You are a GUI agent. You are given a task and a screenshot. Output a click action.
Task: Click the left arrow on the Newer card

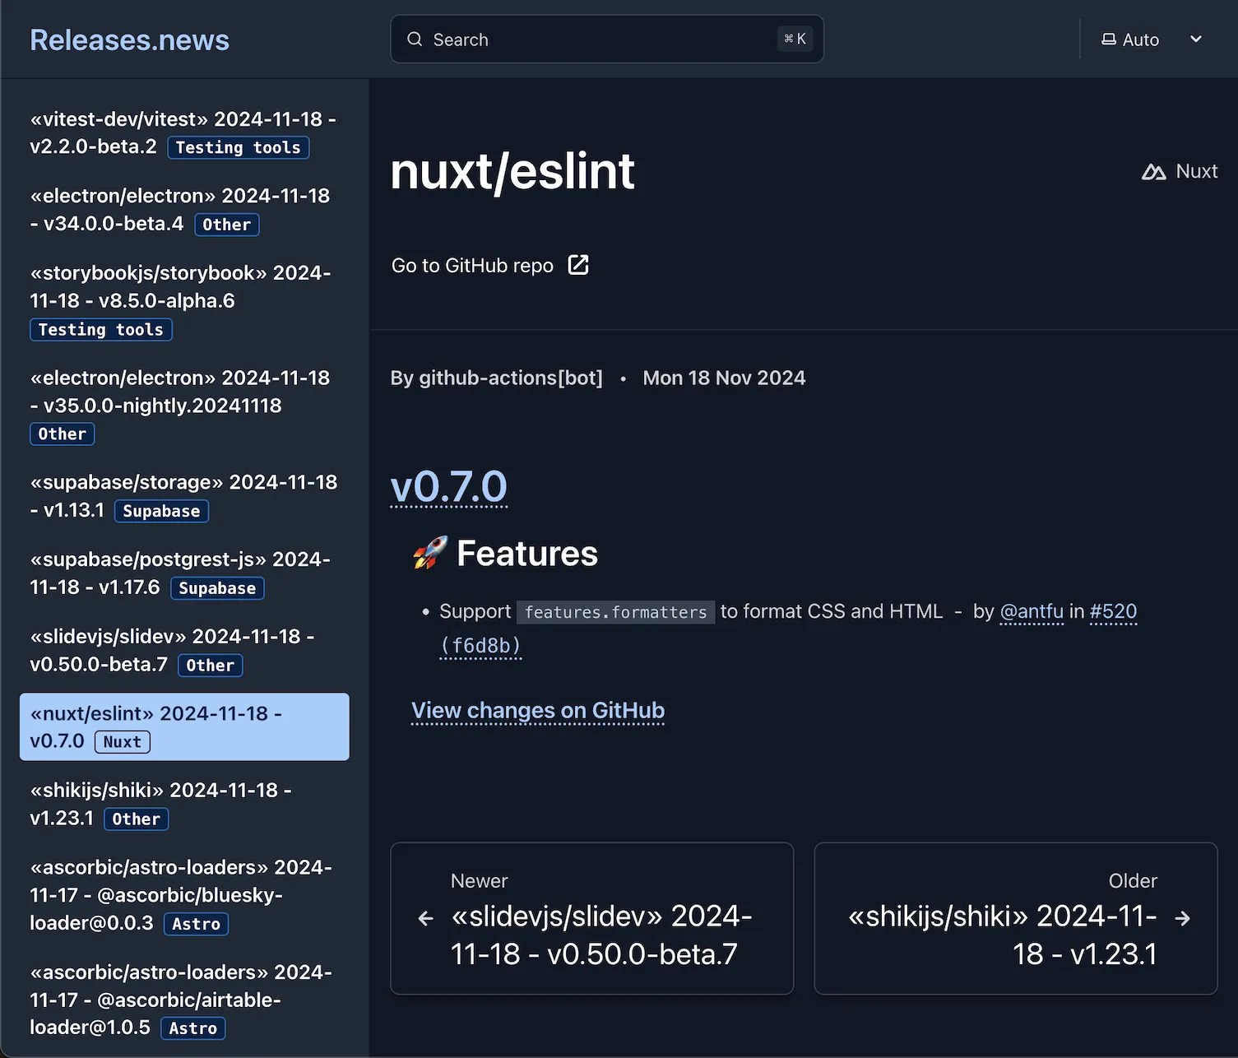(x=424, y=918)
